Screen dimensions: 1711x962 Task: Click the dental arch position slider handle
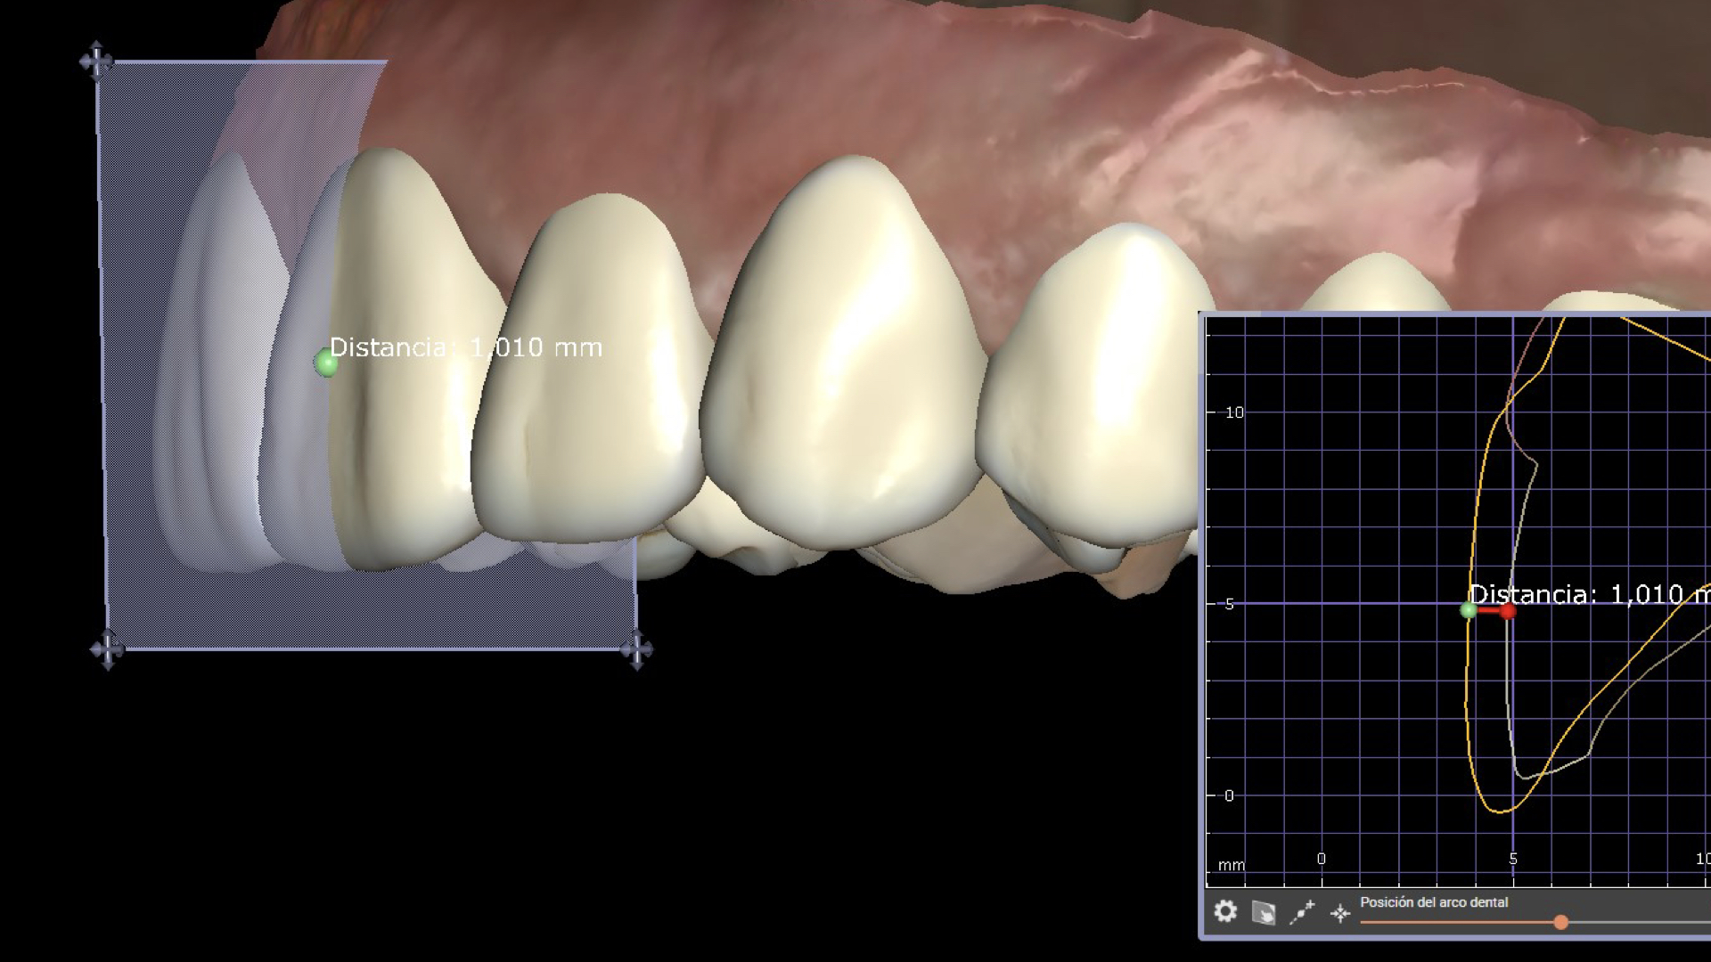1560,923
